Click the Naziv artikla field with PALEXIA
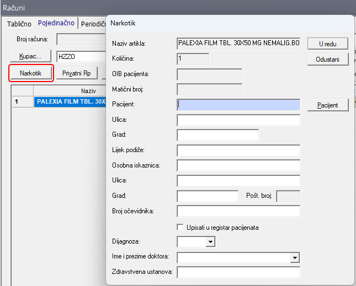This screenshot has width=356, height=286. [x=238, y=44]
